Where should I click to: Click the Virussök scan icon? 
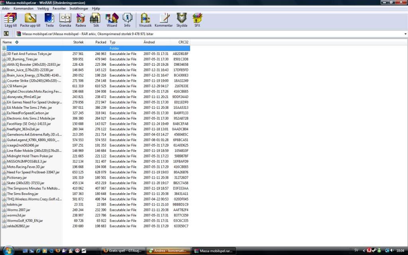(145, 20)
